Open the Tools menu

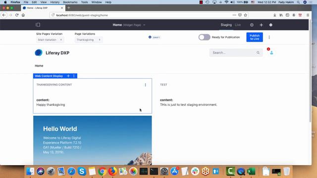tap(84, 2)
